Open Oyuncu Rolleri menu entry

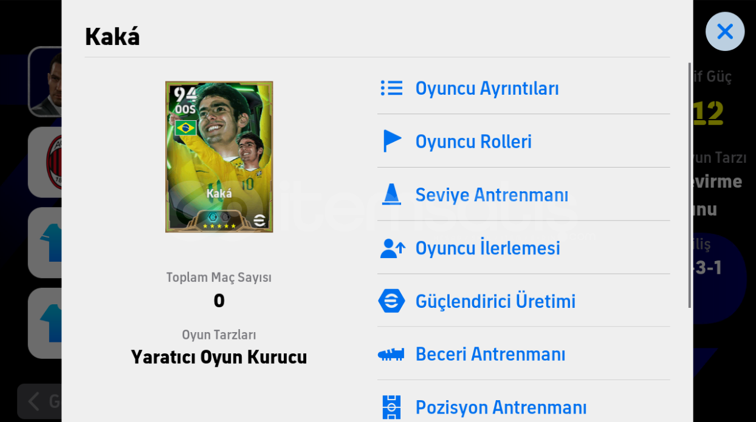[x=473, y=141]
